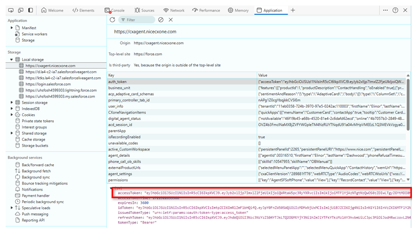
Task: Open DevTools help icon
Action: pos(395,10)
